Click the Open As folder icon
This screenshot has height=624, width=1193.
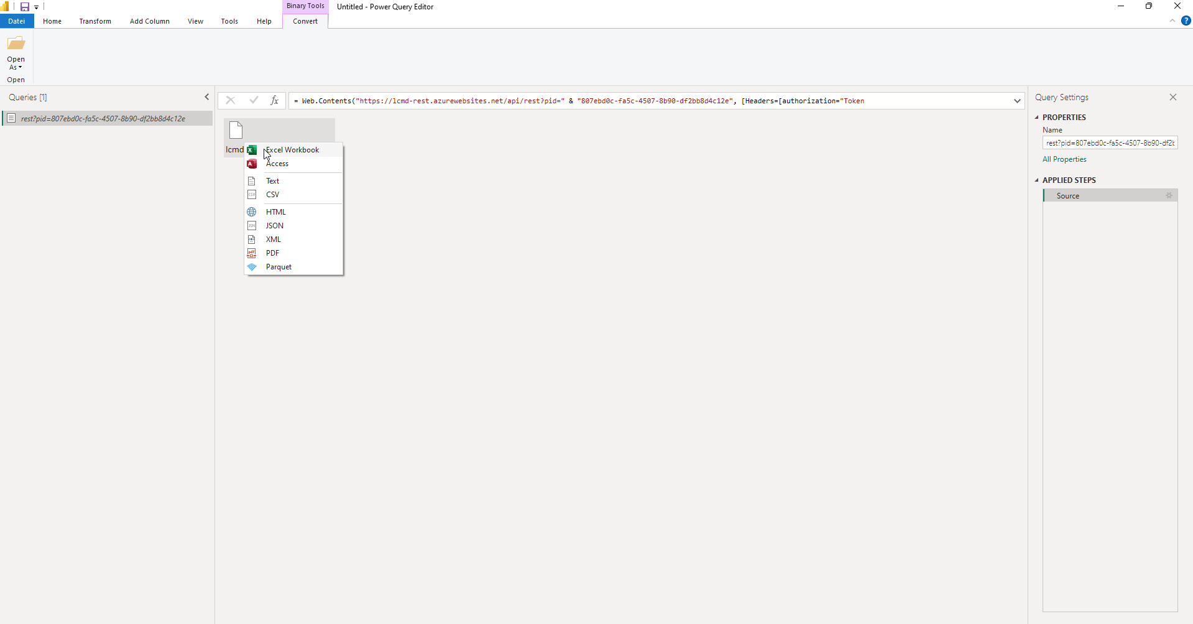pos(16,44)
